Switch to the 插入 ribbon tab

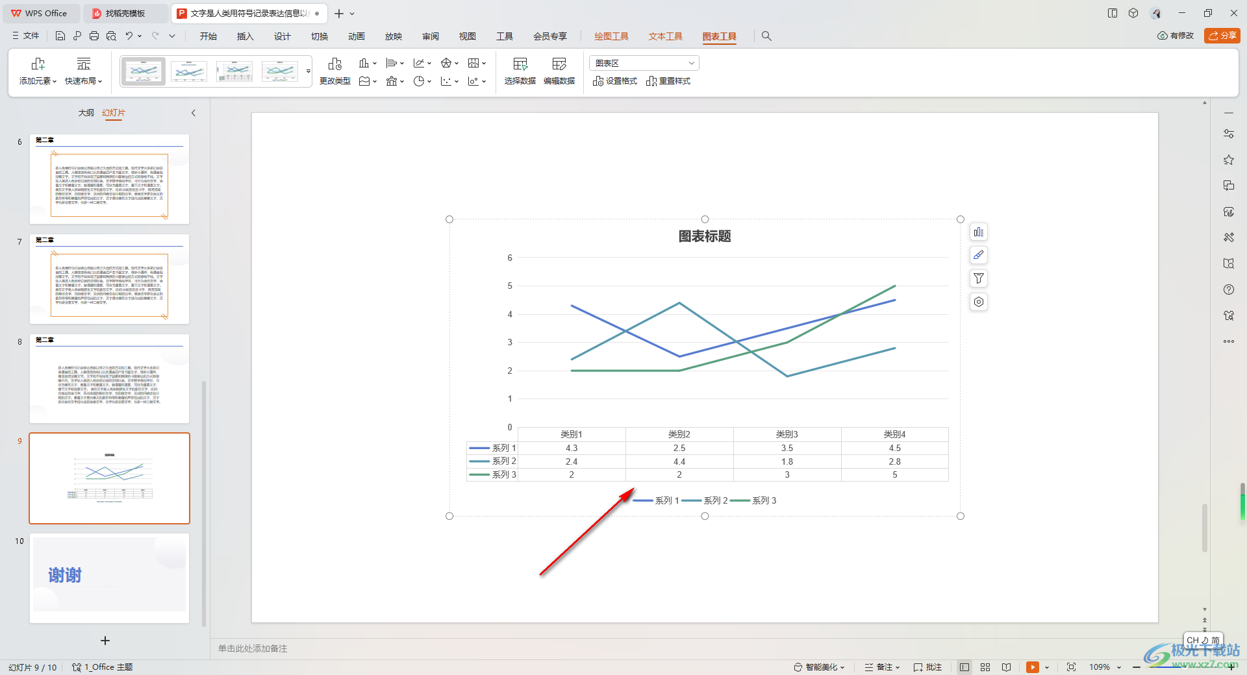coord(246,36)
